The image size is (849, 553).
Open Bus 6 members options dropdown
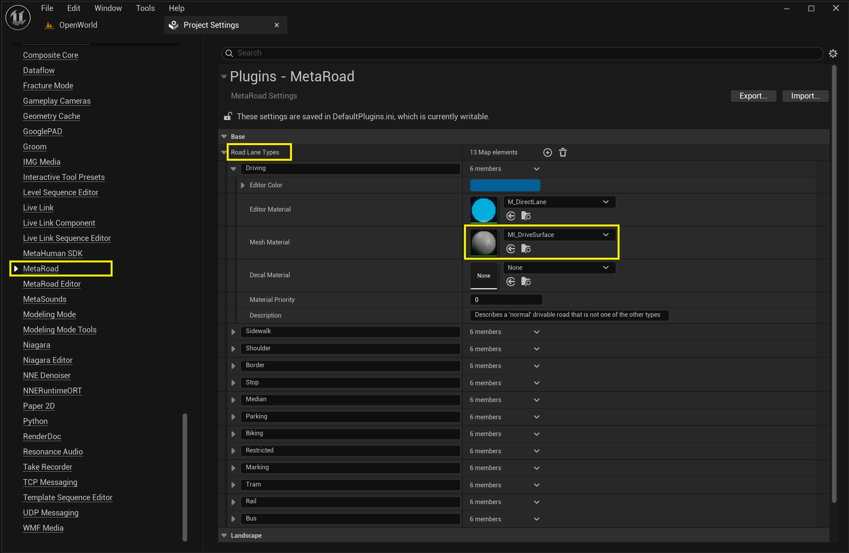(537, 519)
